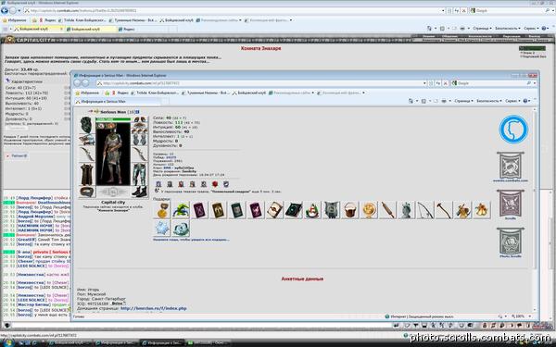The height and width of the screenshot is (347, 556).
Task: Click the green health bar above the portrait
Action: pos(113,119)
